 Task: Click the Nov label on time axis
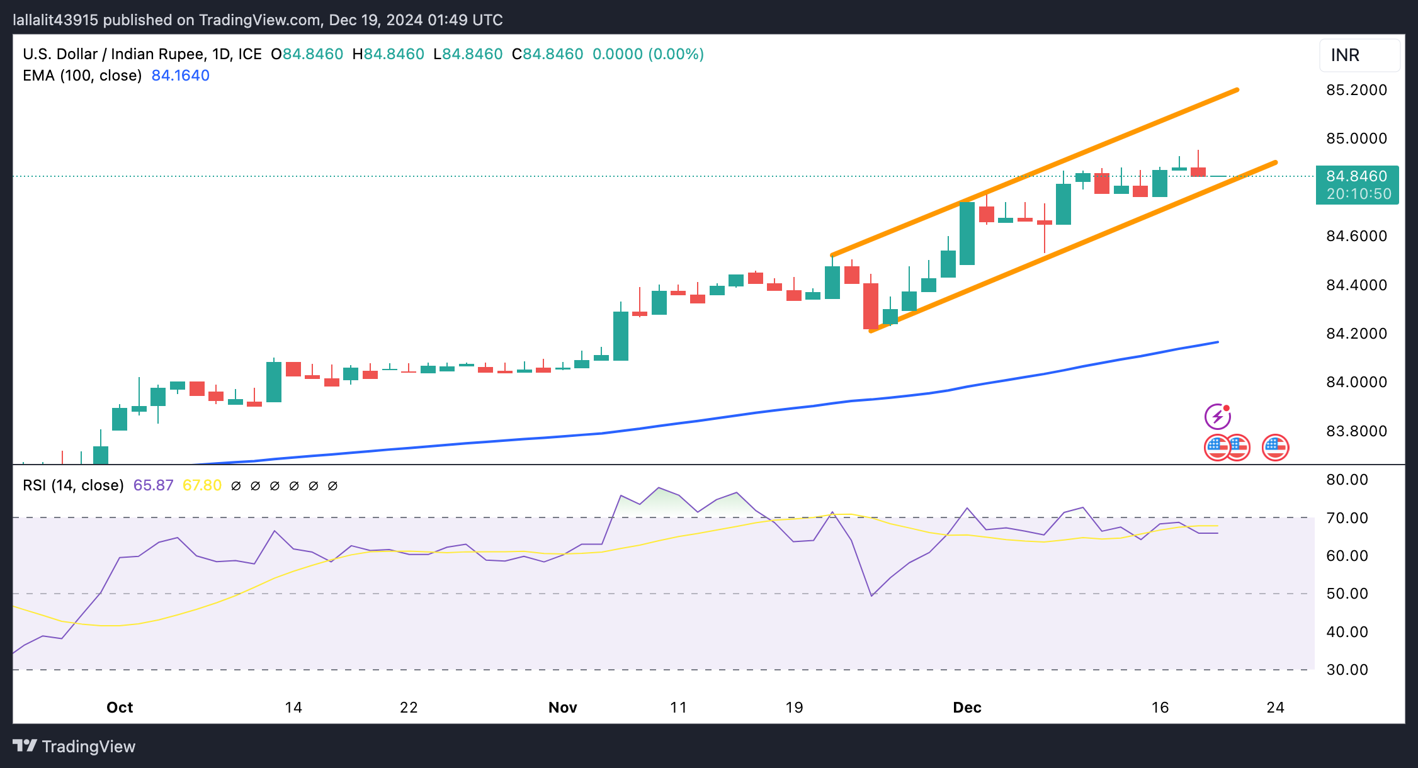coord(562,708)
